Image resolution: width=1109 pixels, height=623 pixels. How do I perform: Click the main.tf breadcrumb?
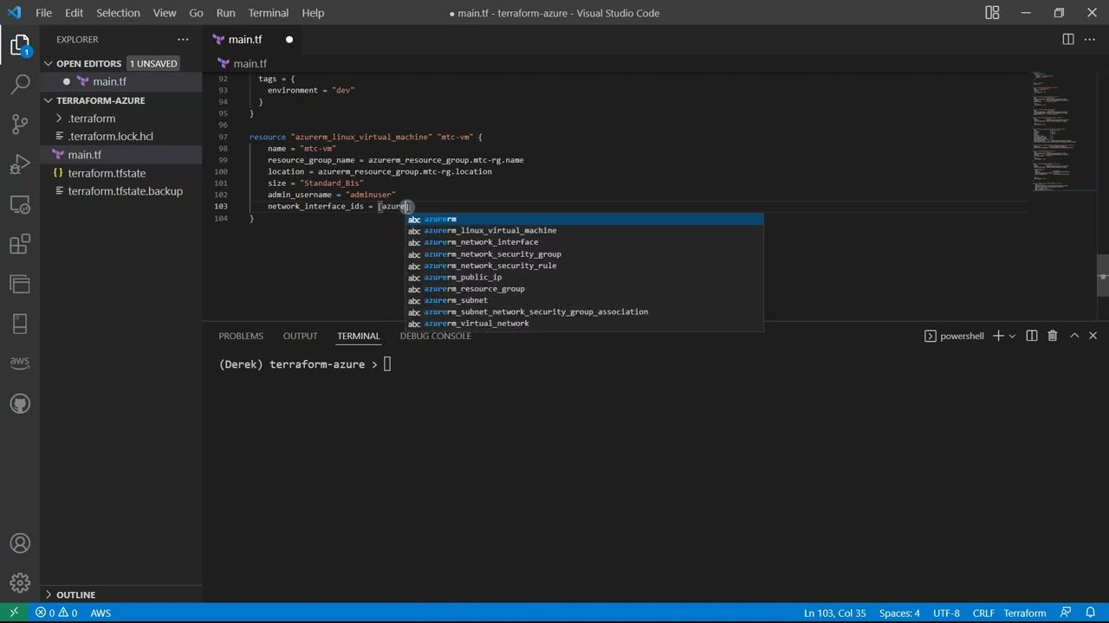243,63
